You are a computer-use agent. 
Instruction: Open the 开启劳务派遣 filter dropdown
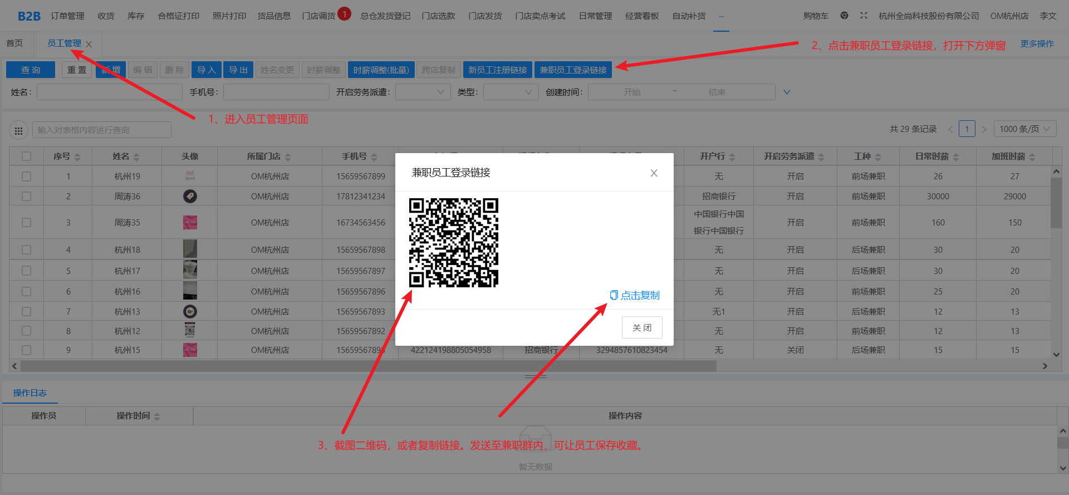(x=423, y=92)
